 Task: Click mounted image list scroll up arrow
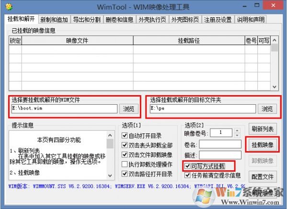click(x=275, y=40)
